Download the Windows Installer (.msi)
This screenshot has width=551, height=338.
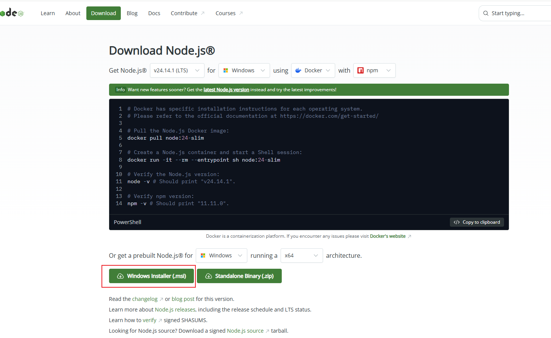pos(151,276)
